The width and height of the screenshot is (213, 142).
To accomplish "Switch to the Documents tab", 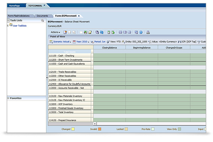I will 42,16.
